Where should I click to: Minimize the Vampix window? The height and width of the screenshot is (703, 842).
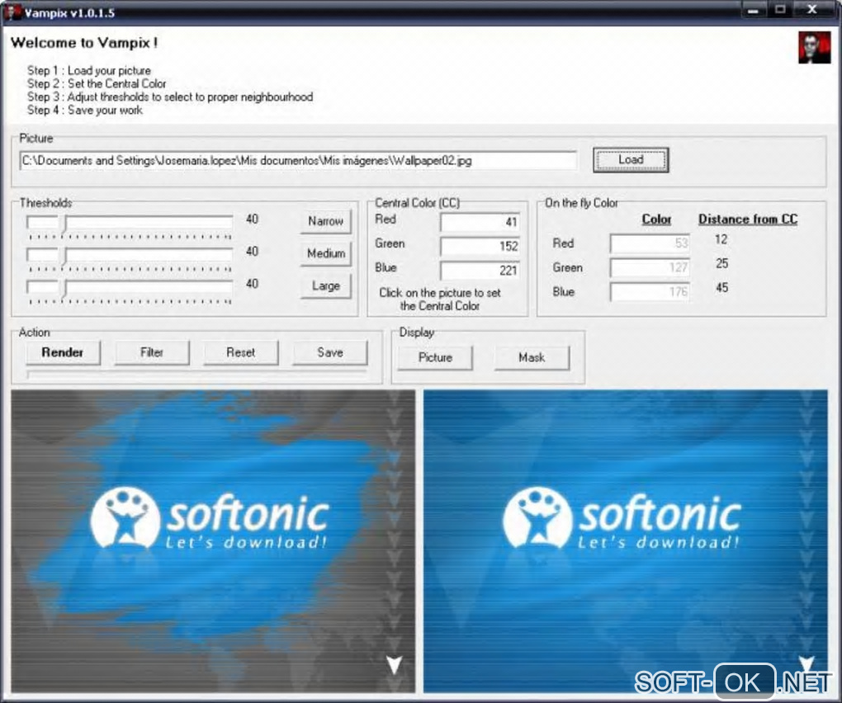point(754,10)
